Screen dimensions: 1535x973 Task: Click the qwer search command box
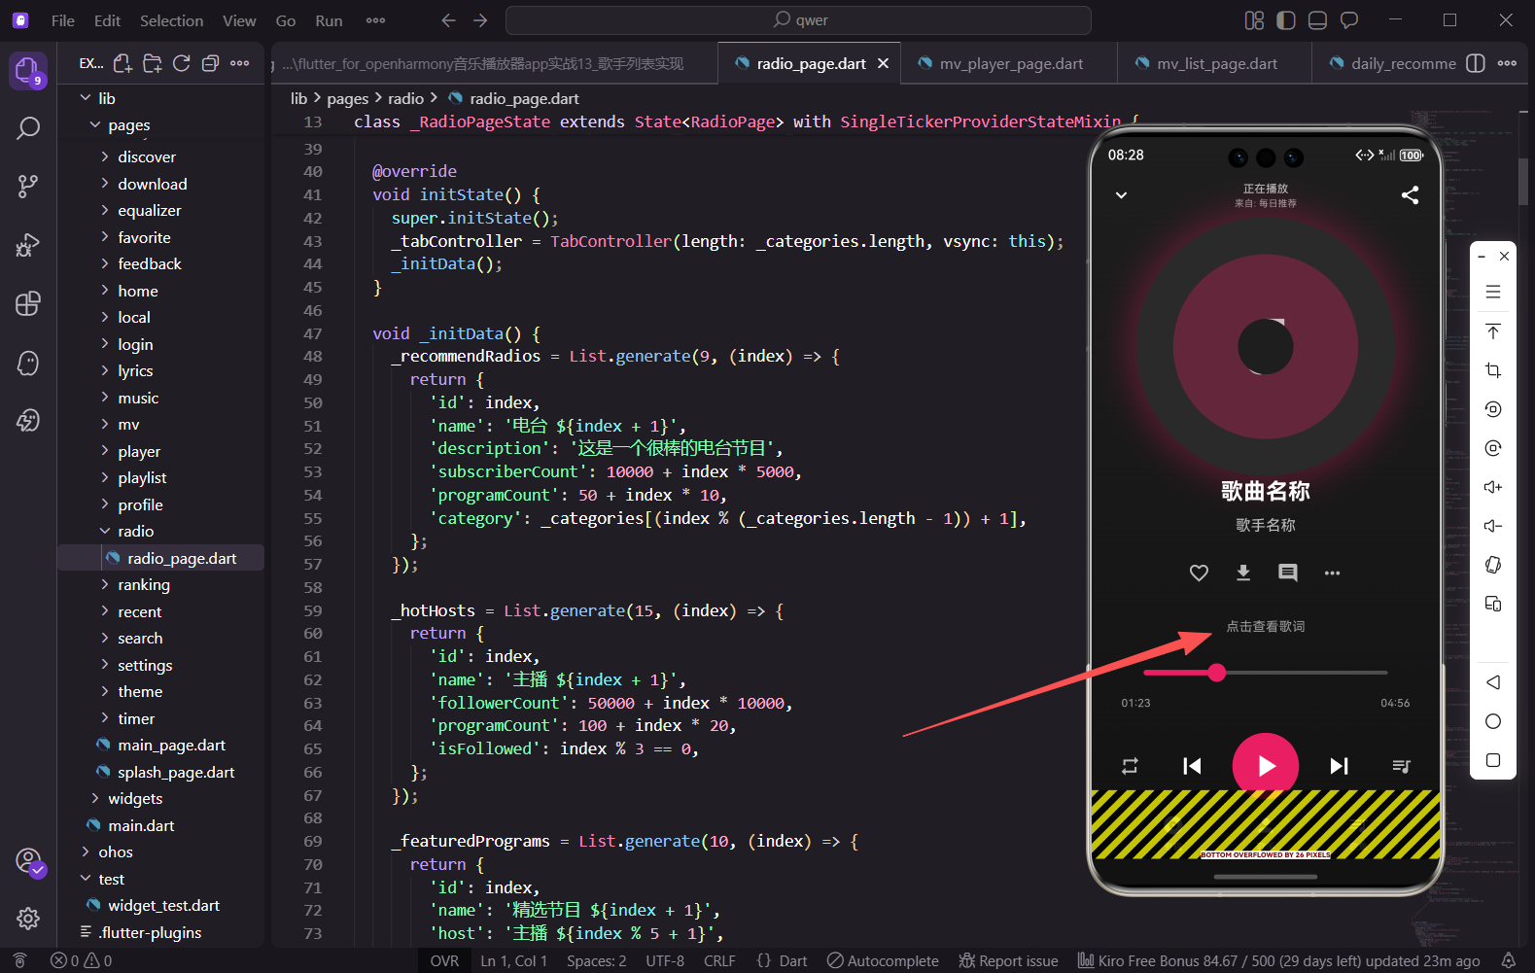(x=798, y=20)
